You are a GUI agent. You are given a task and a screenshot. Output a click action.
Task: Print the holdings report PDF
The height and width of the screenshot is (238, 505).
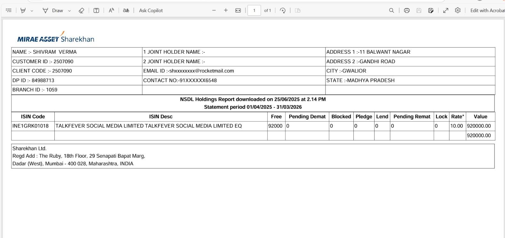[407, 11]
